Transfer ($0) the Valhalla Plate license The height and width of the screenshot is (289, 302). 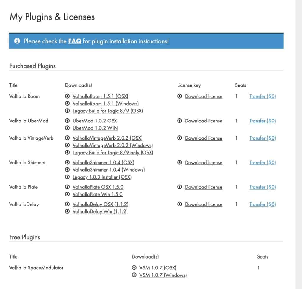(x=262, y=187)
